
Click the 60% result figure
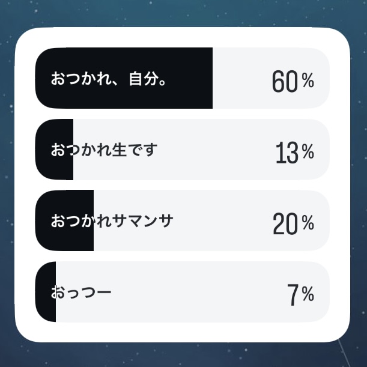285,81
